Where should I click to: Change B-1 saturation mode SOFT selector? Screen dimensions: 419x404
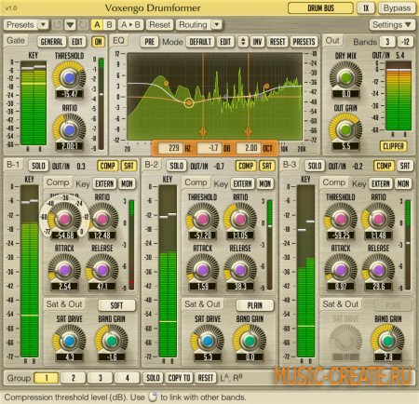(116, 305)
